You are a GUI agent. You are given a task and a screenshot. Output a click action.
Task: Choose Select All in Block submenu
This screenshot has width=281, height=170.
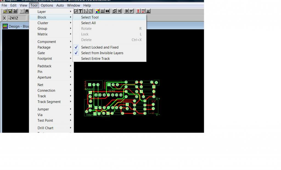click(110, 23)
